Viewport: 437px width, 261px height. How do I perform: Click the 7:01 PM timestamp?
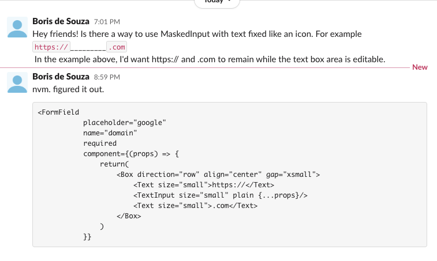[107, 22]
